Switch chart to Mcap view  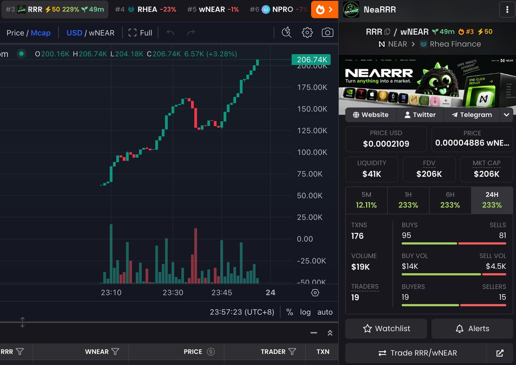tap(40, 33)
